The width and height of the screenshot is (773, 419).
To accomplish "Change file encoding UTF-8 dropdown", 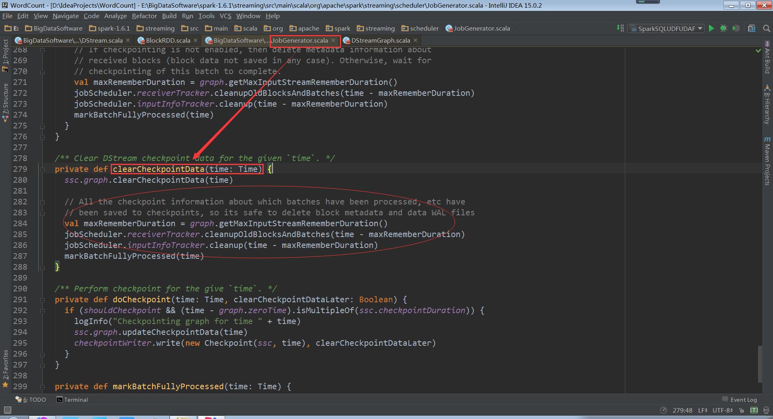I will [x=723, y=410].
